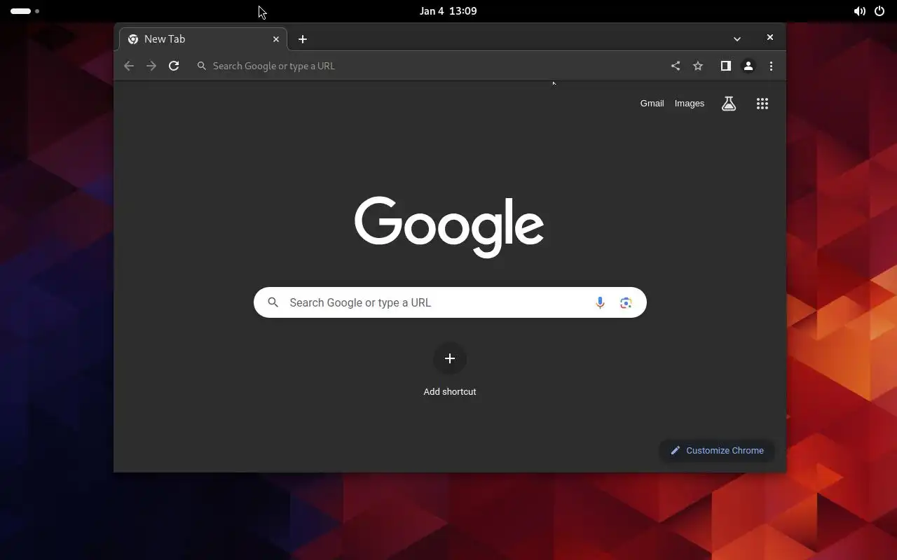
Task: Open Chrome's three-dot menu
Action: click(771, 66)
